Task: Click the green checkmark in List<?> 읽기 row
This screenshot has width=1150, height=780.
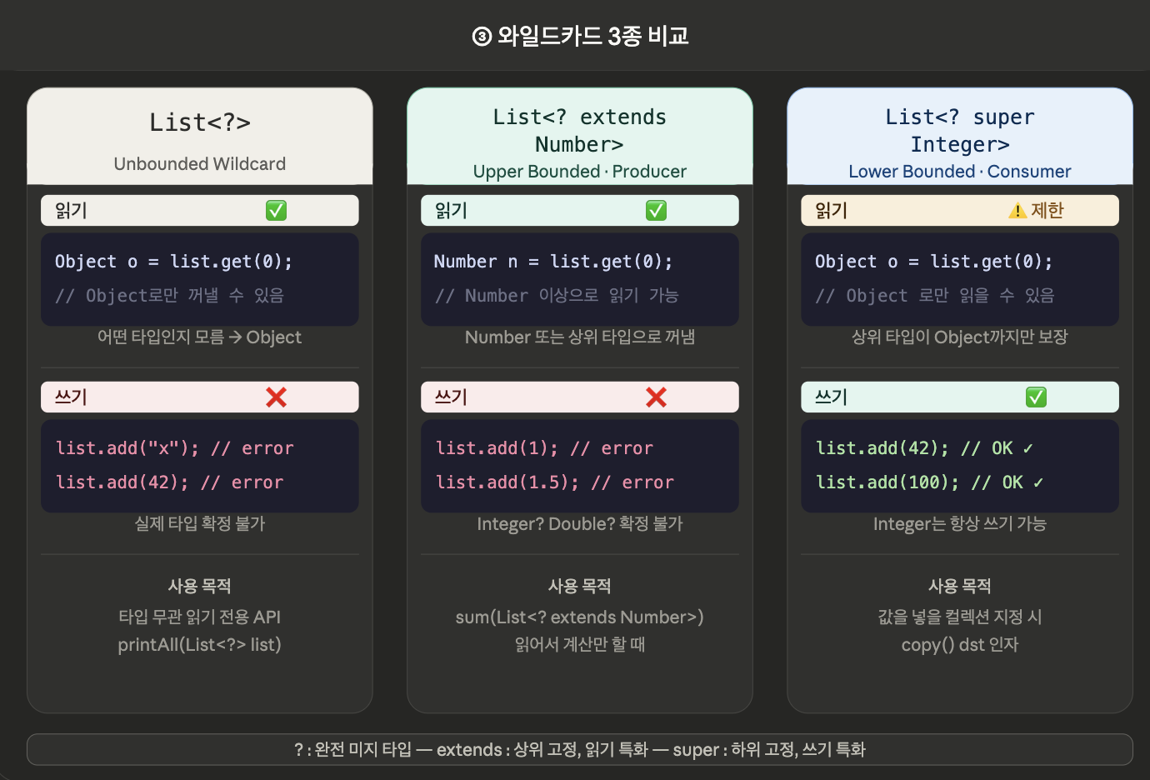Action: pyautogui.click(x=276, y=211)
